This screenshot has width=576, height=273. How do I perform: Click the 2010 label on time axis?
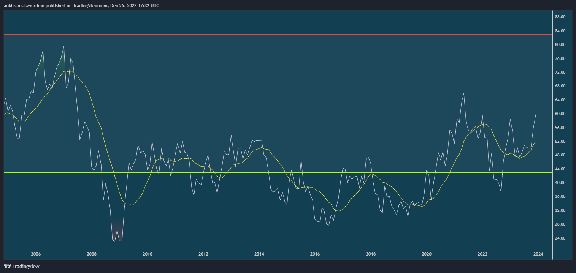148,254
